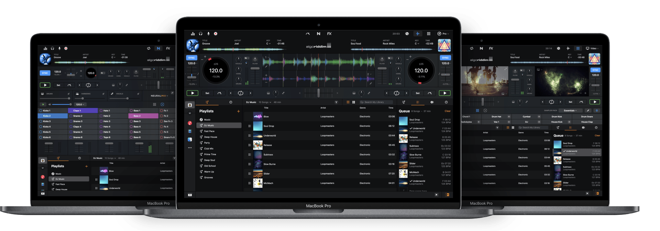Click the Soul food album artwork on center screen
This screenshot has width=660, height=231.
444,46
